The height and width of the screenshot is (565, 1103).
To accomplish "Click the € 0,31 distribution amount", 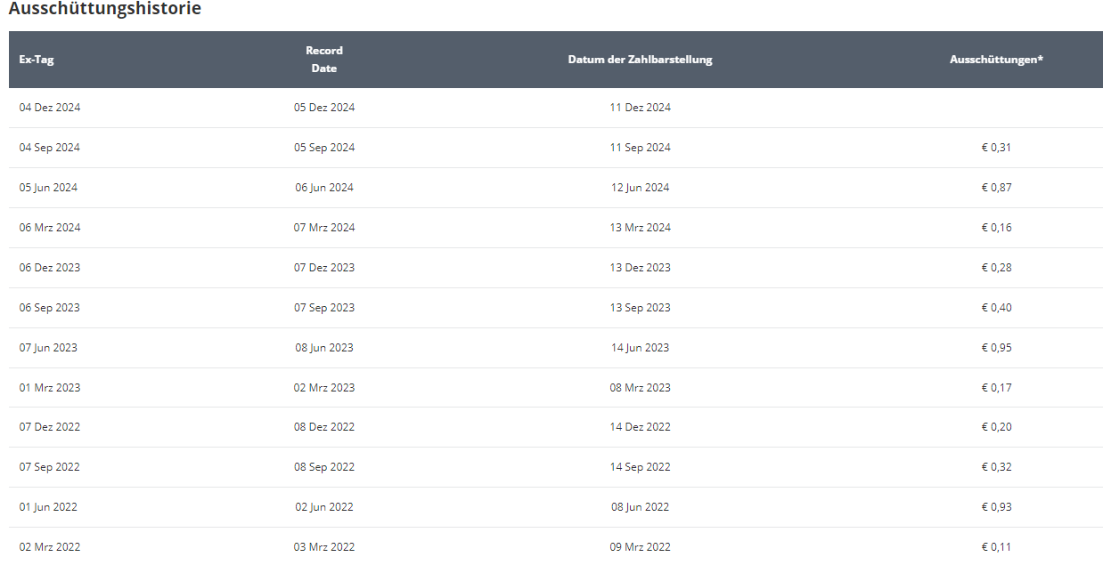I will click(x=996, y=148).
